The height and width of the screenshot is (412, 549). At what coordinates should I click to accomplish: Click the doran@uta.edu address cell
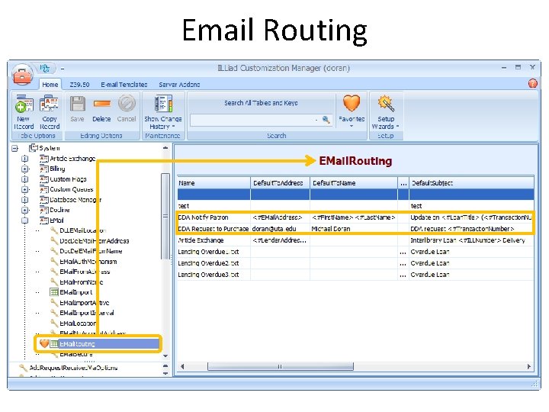280,229
